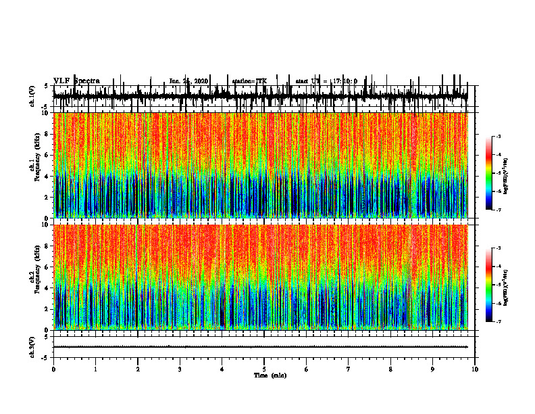This screenshot has width=535, height=414.
Task: Click the "ch.3(V)" waveform axis label
Action: click(32, 347)
